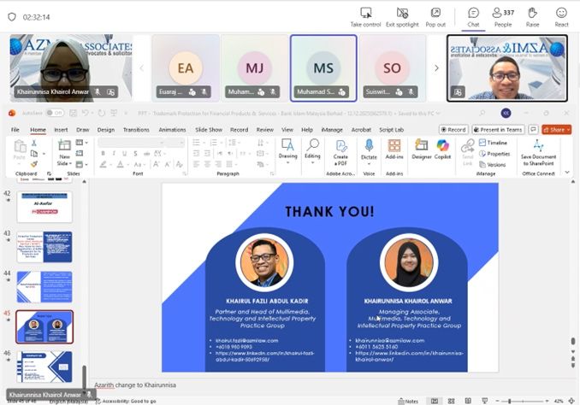Click the Copilot icon in ribbon
Image resolution: width=580 pixels, height=405 pixels.
(442, 150)
